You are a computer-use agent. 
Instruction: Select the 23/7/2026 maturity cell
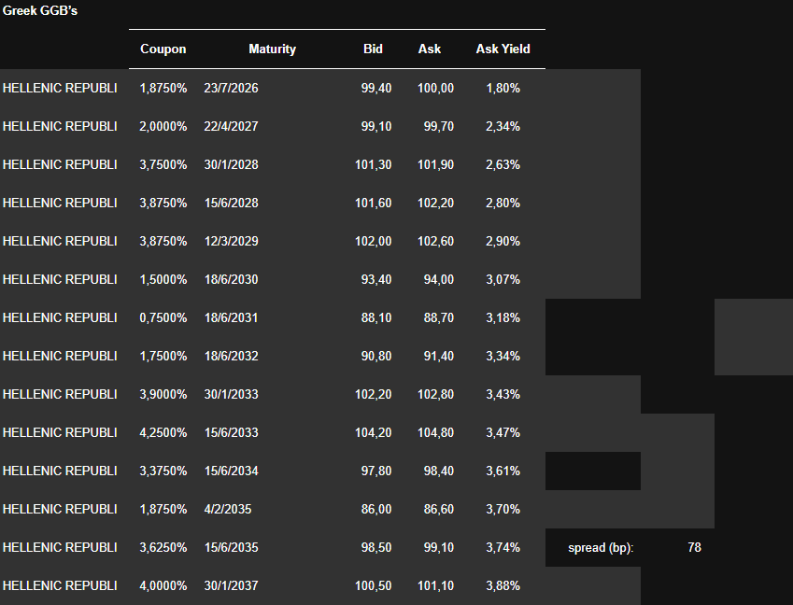point(231,88)
